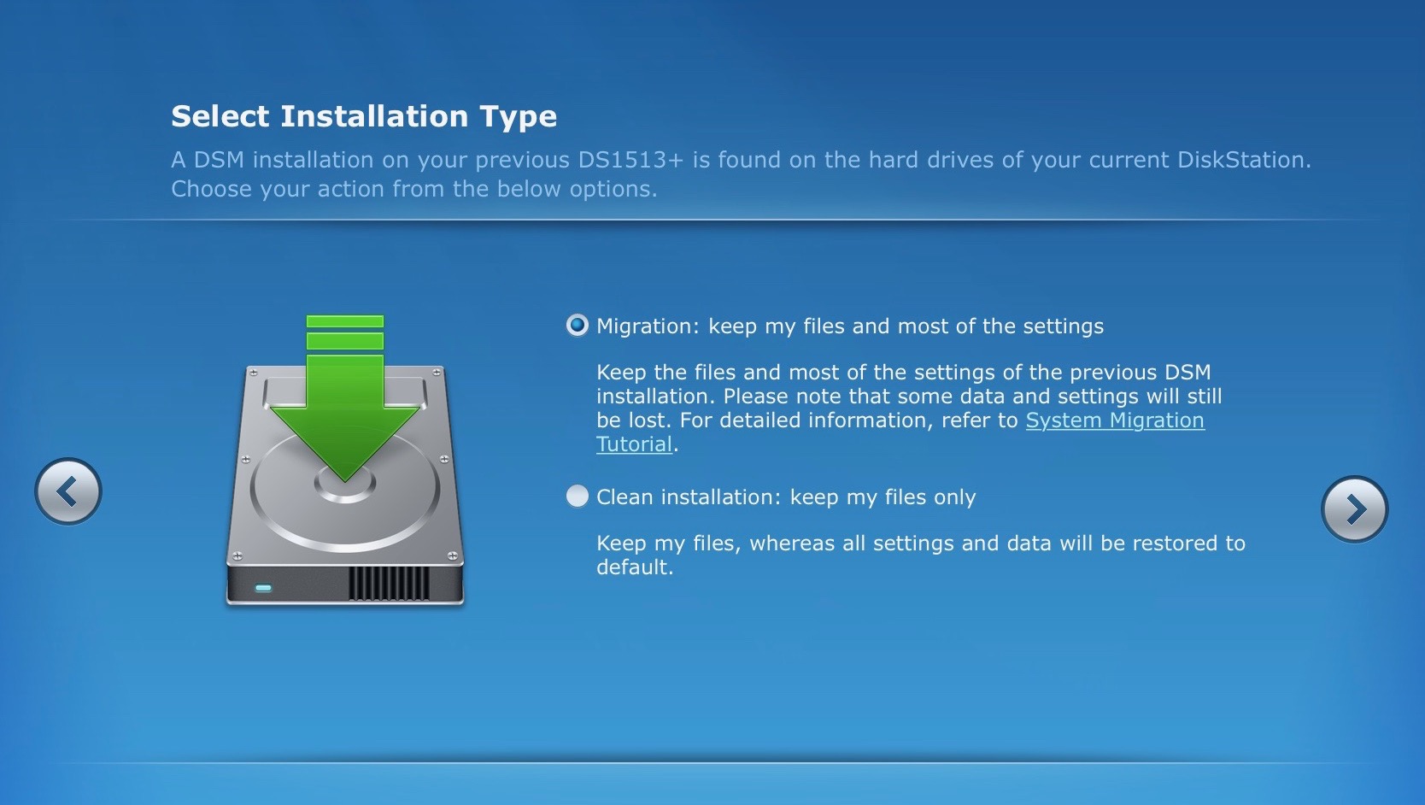Select the Migration radio button
Viewport: 1425px width, 805px height.
click(x=578, y=326)
